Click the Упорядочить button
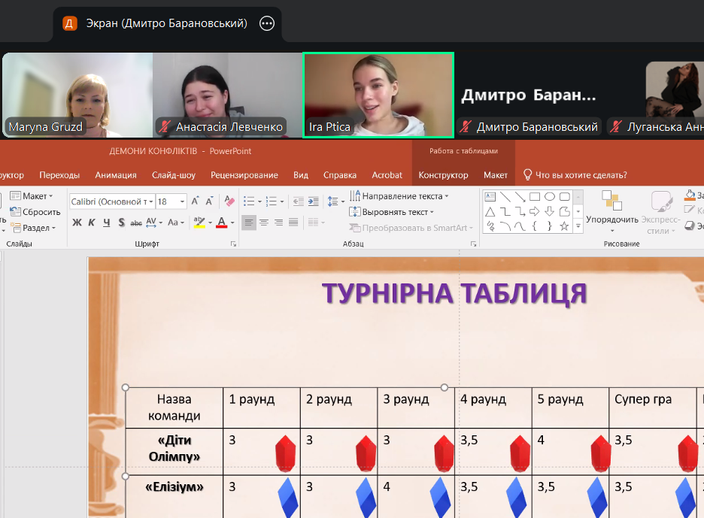The height and width of the screenshot is (518, 704). 611,209
